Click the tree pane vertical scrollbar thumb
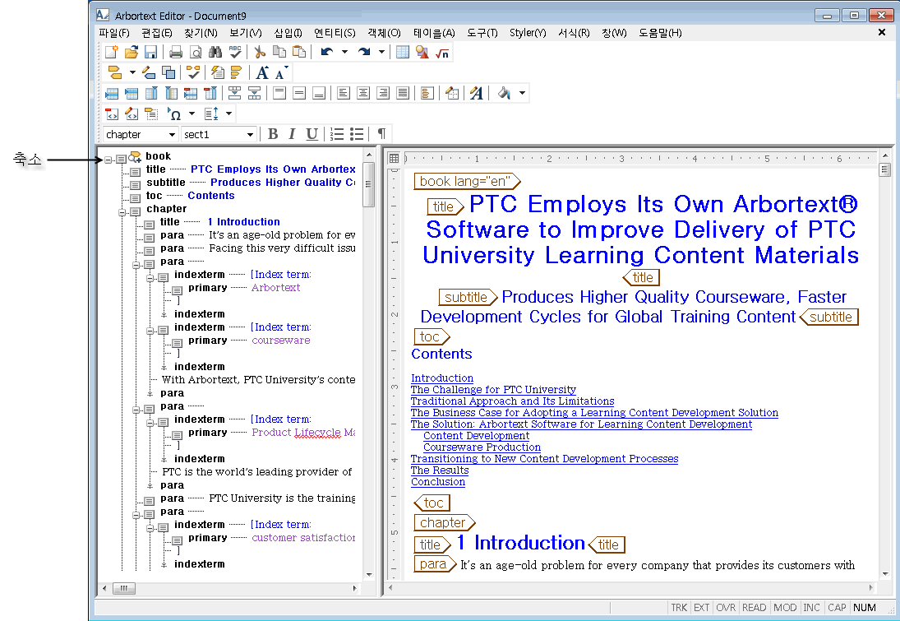Screen dimensions: 900x621 point(368,184)
